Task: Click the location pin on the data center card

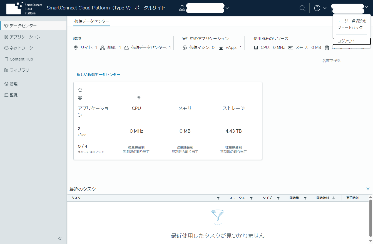Action: tap(139, 98)
